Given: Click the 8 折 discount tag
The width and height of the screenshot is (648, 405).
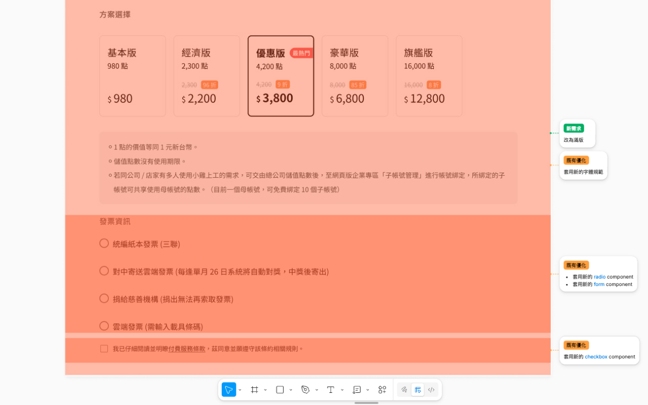Looking at the screenshot, I should pyautogui.click(x=434, y=85).
